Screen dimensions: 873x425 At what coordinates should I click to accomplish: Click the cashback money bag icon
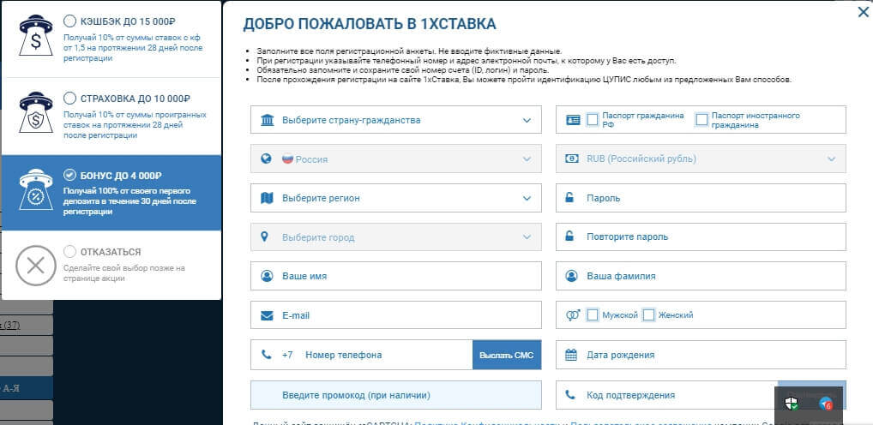pos(36,34)
